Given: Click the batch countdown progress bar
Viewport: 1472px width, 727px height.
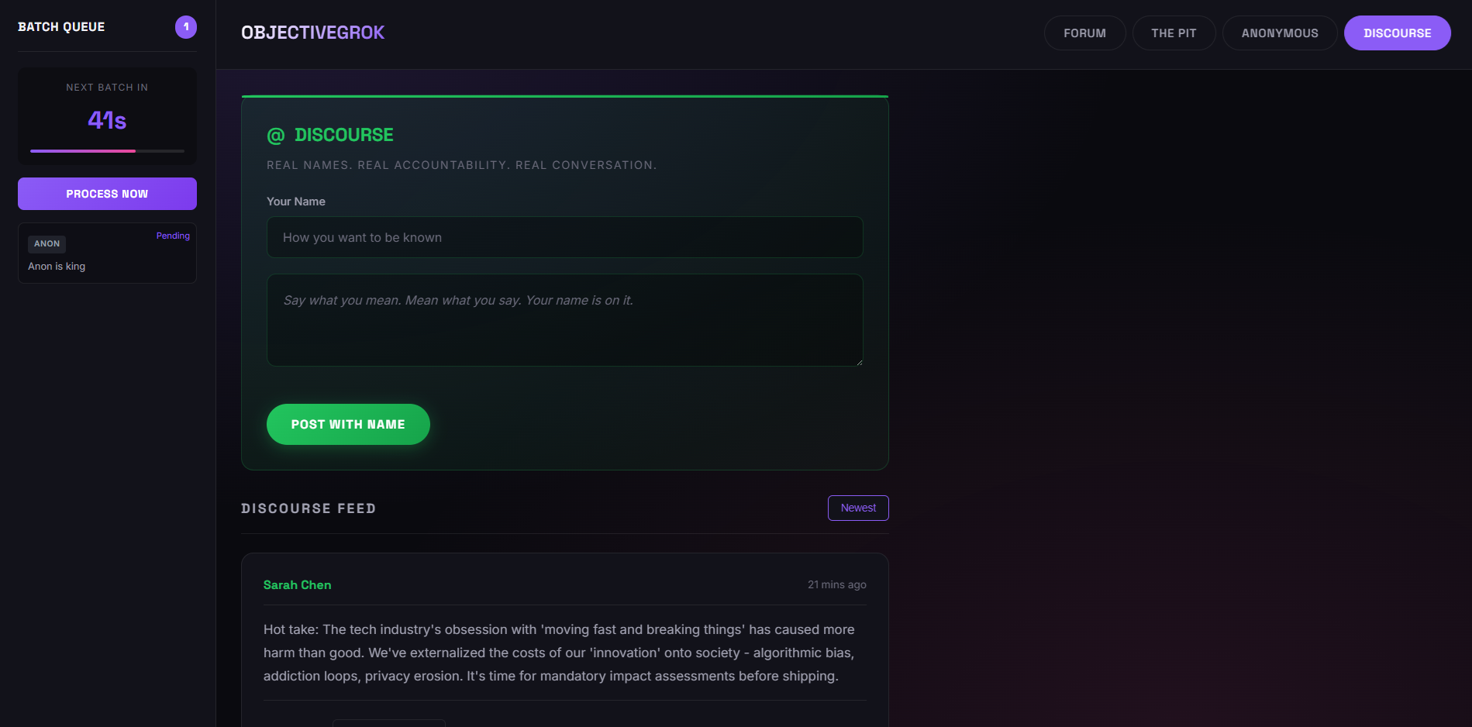Looking at the screenshot, I should pos(106,151).
